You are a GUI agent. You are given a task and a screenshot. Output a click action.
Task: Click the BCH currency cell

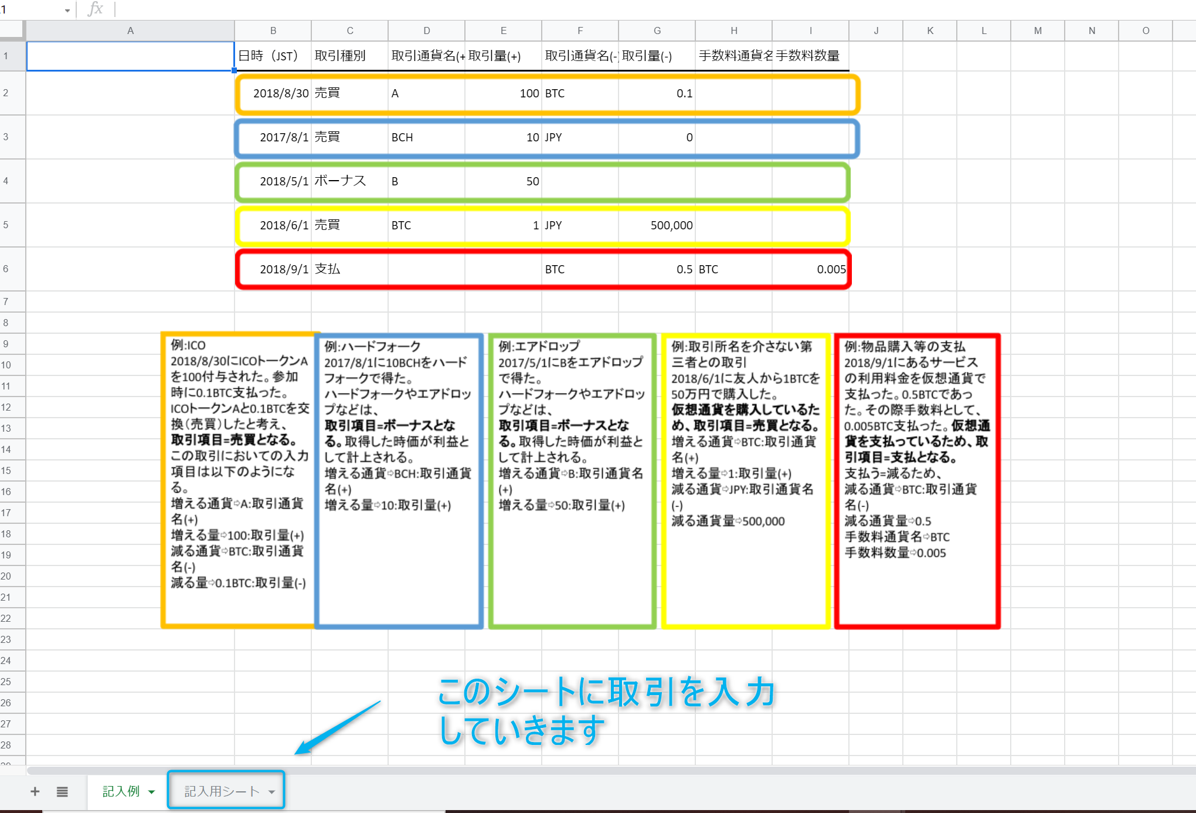(427, 137)
